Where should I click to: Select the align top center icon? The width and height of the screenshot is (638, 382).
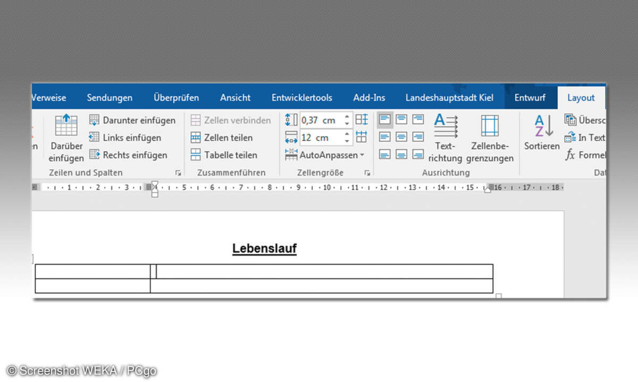402,120
